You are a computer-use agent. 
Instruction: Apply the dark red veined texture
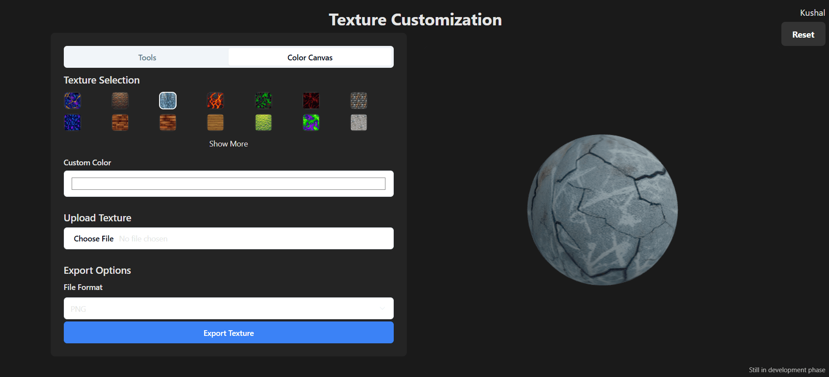click(311, 101)
